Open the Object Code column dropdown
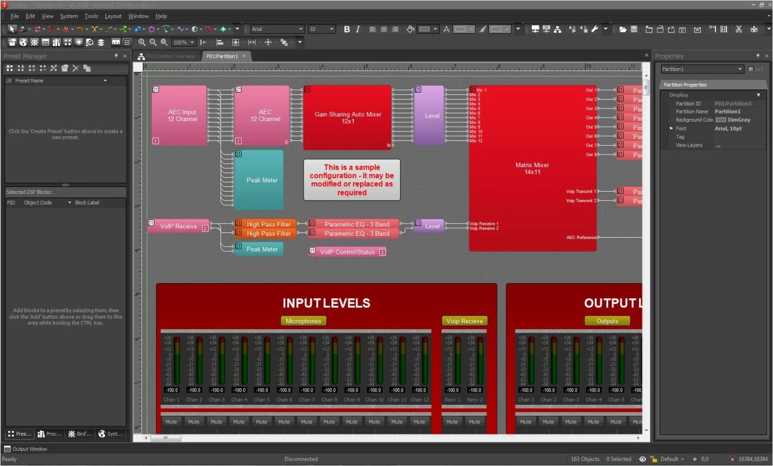773x466 pixels. 70,203
